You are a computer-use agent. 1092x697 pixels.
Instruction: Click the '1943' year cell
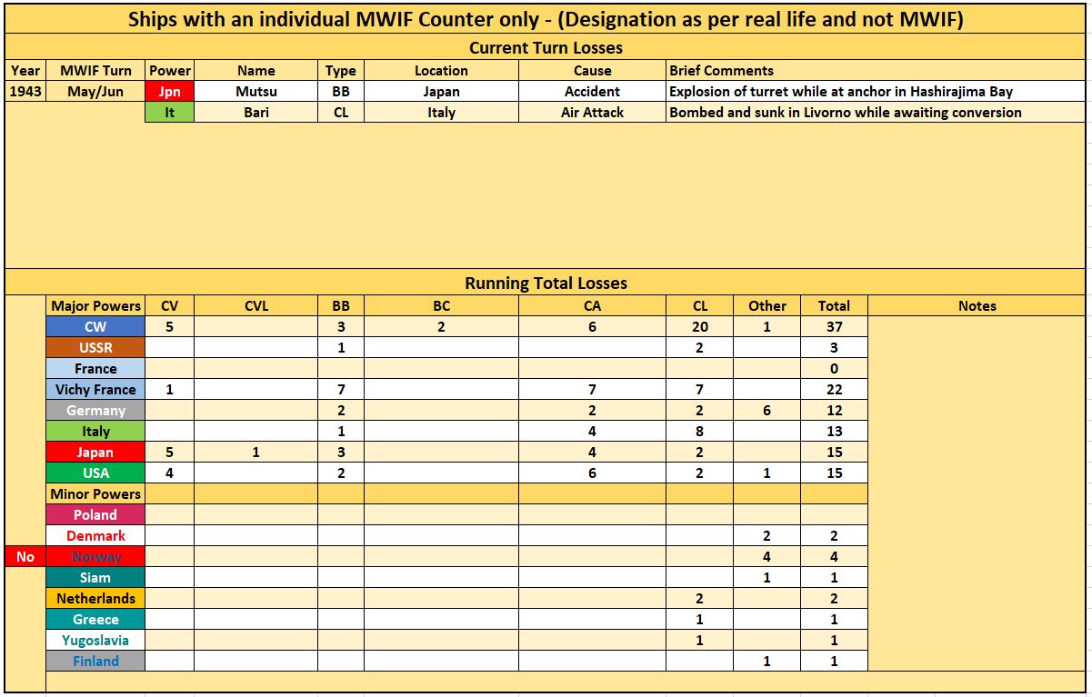25,91
